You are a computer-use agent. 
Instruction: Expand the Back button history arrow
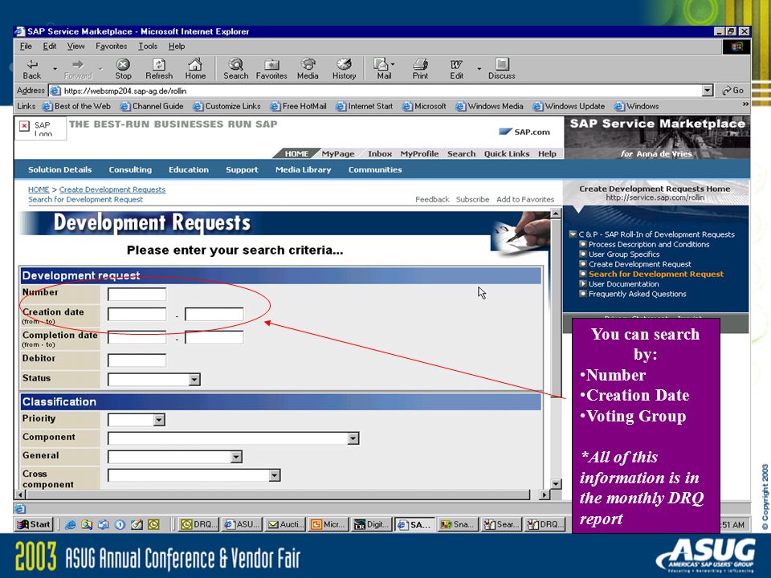(x=55, y=69)
